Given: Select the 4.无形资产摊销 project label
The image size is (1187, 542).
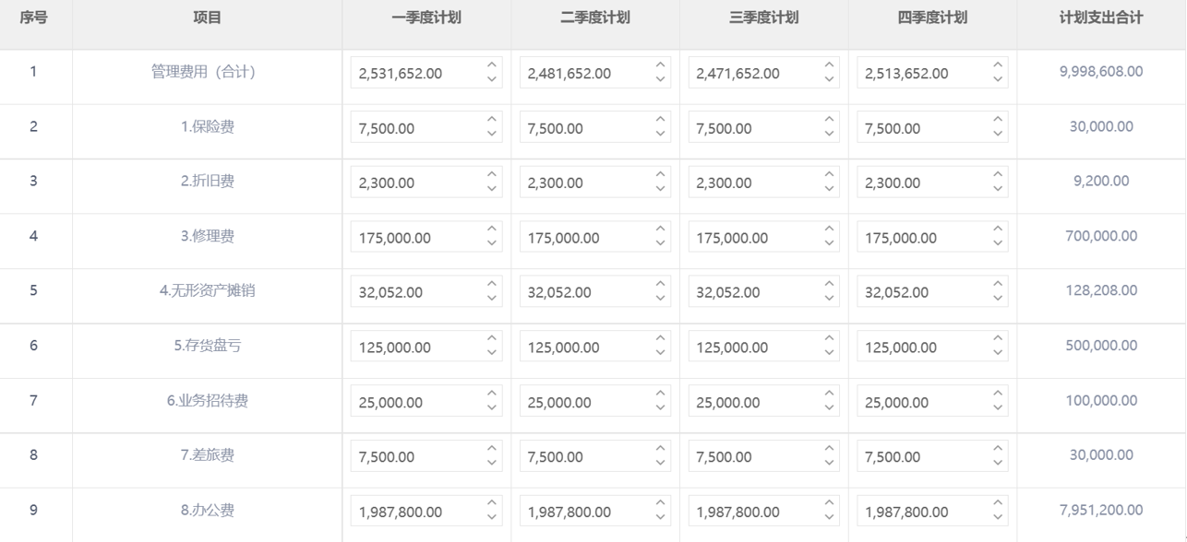Looking at the screenshot, I should (x=208, y=290).
